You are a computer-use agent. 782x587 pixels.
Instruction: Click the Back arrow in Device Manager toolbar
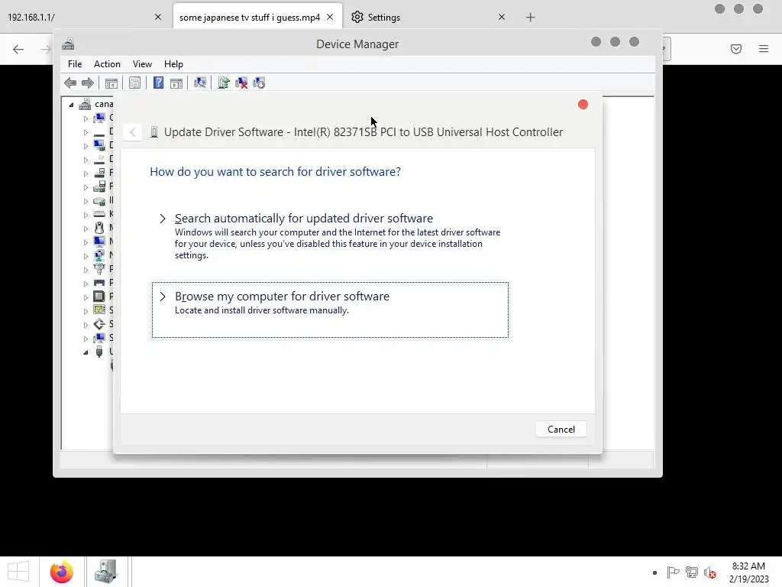(x=70, y=83)
